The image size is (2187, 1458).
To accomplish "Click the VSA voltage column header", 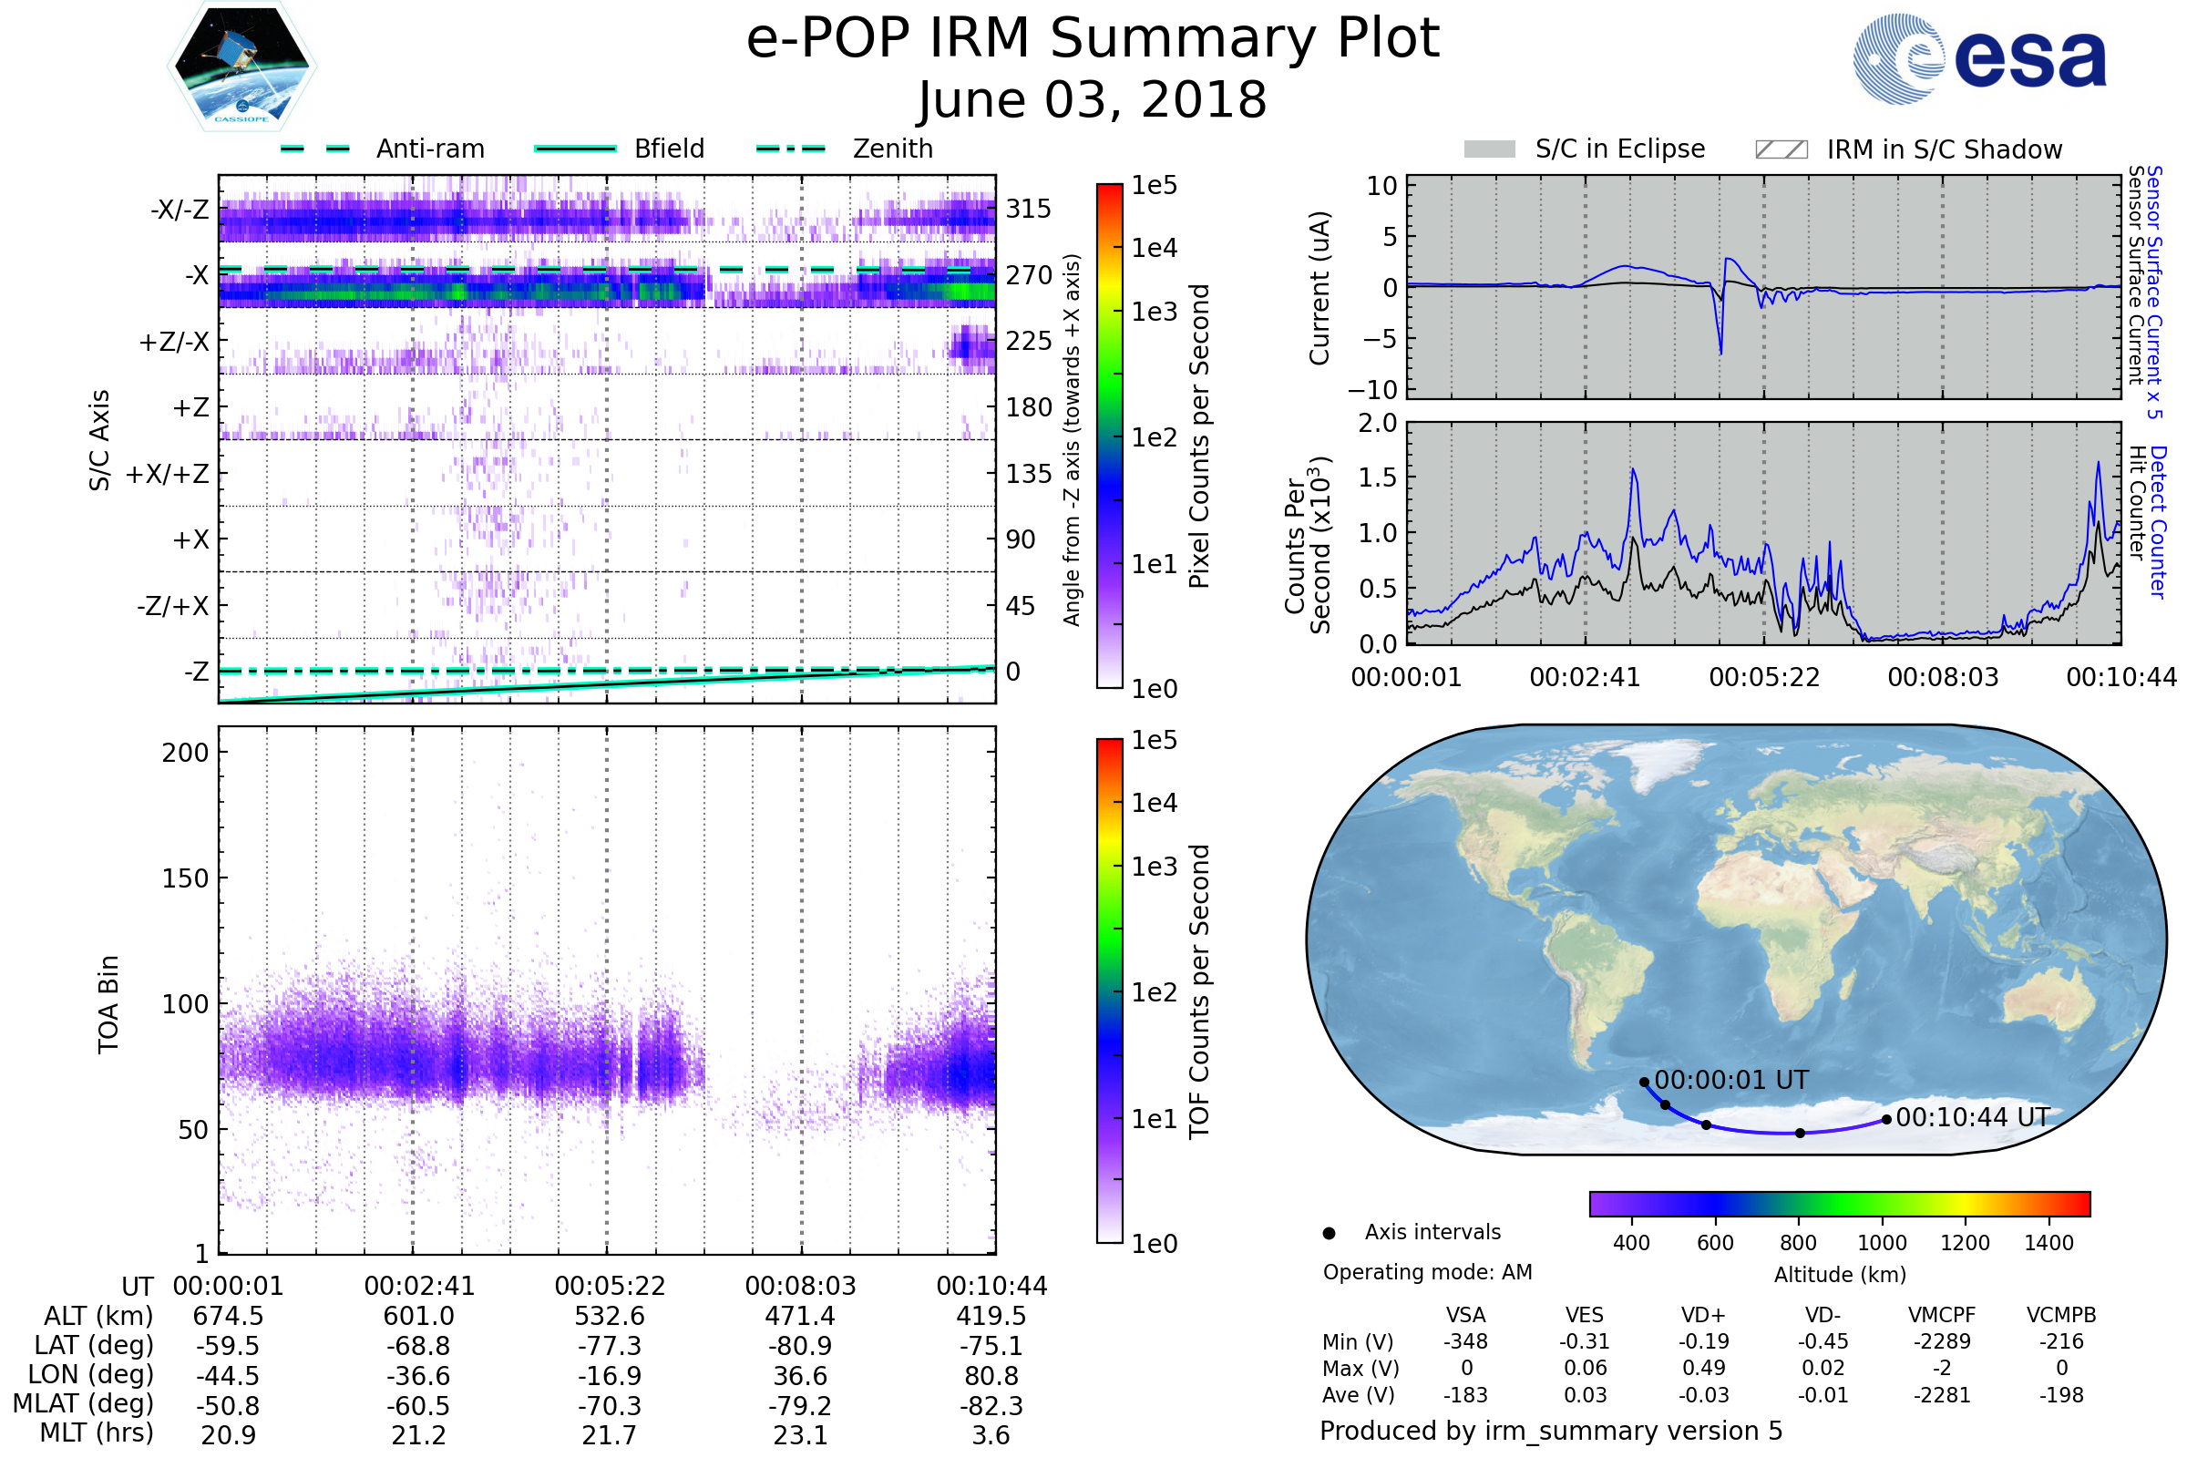I will point(1465,1315).
